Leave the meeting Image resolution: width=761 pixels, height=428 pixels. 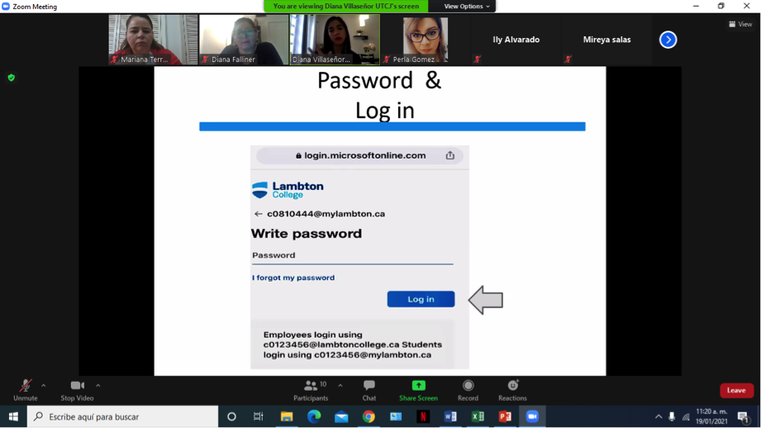pyautogui.click(x=736, y=390)
